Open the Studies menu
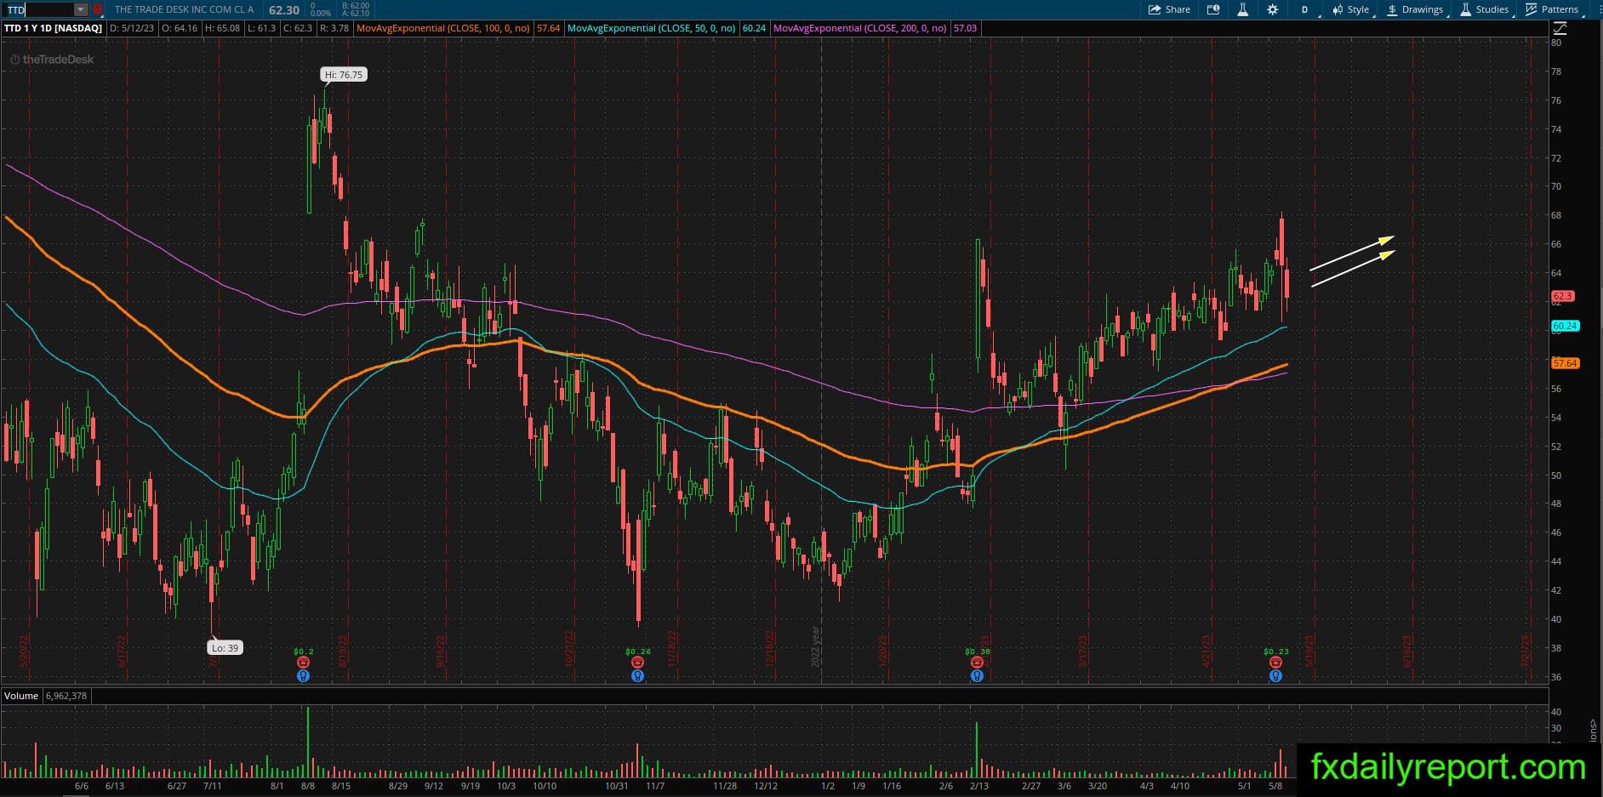This screenshot has height=797, width=1603. tap(1485, 9)
